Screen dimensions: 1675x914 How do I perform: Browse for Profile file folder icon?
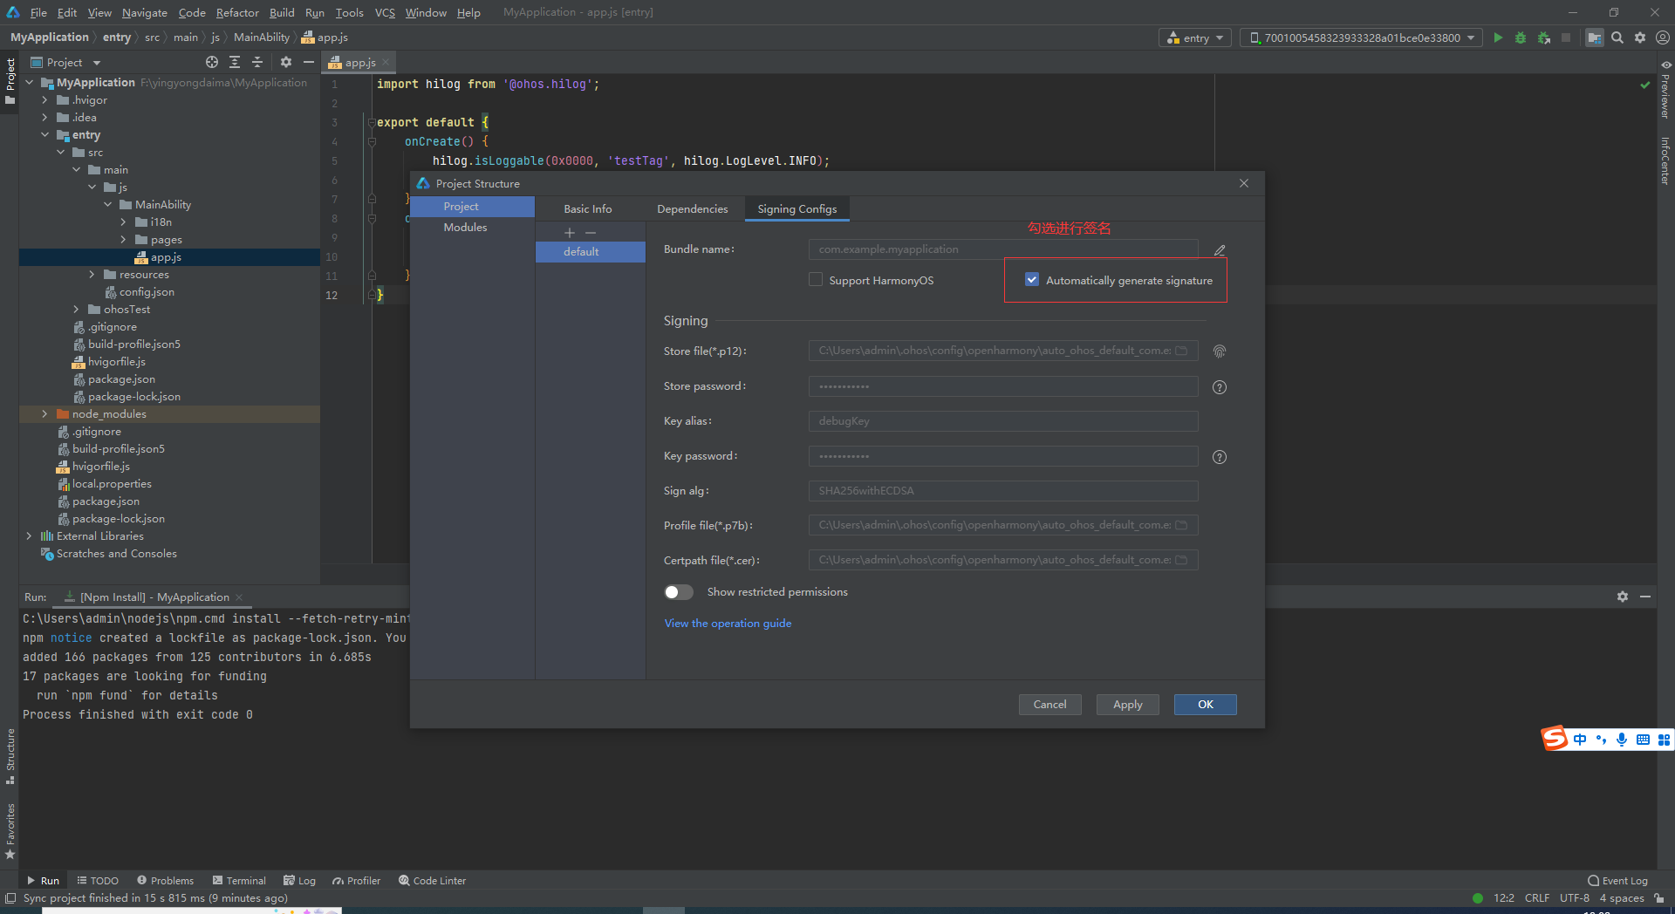click(x=1181, y=525)
